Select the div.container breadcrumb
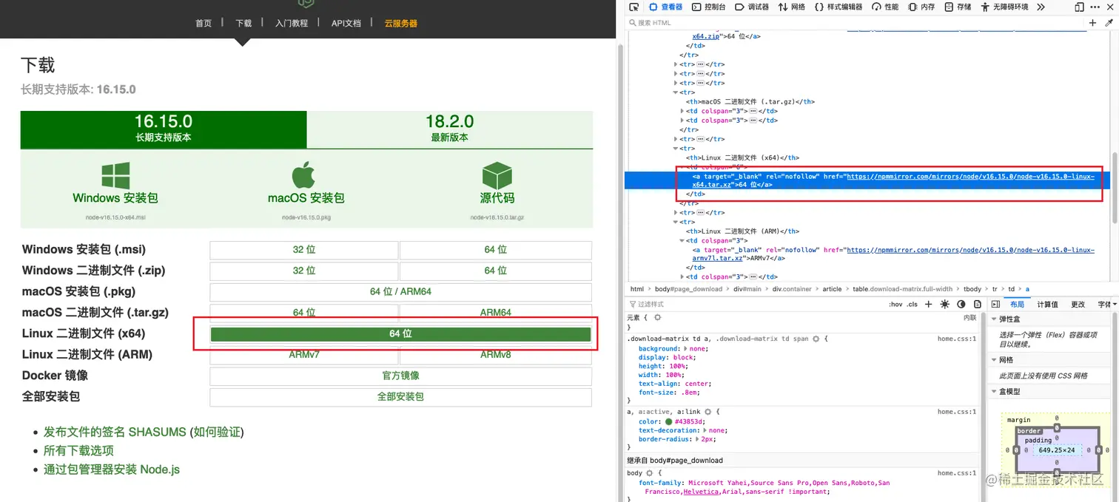 coord(792,289)
